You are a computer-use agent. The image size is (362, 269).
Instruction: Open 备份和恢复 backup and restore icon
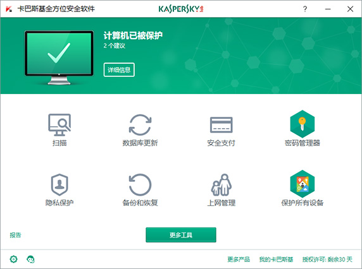(140, 185)
